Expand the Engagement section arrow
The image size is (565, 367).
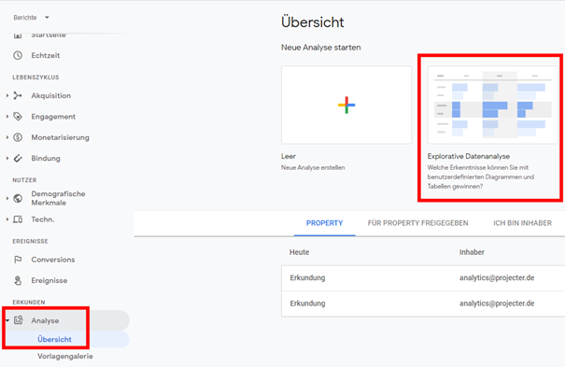coord(7,117)
